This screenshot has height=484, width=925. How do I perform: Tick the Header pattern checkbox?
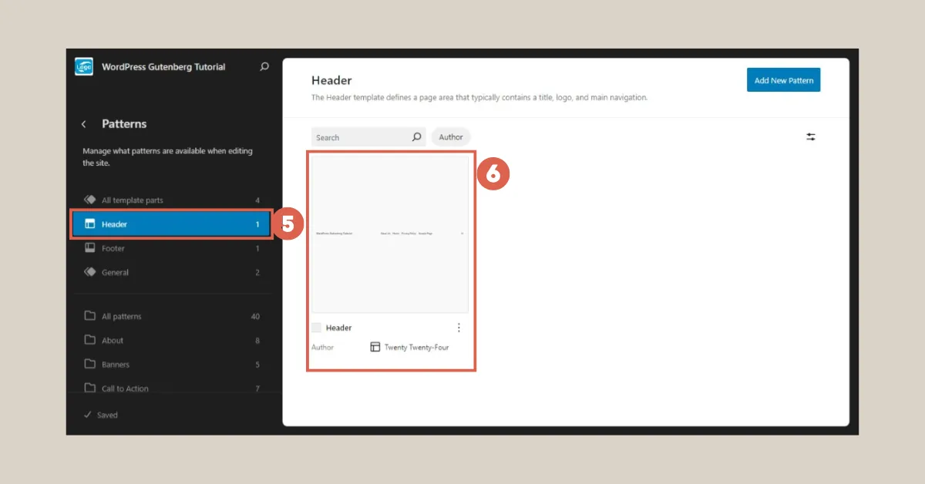[317, 328]
